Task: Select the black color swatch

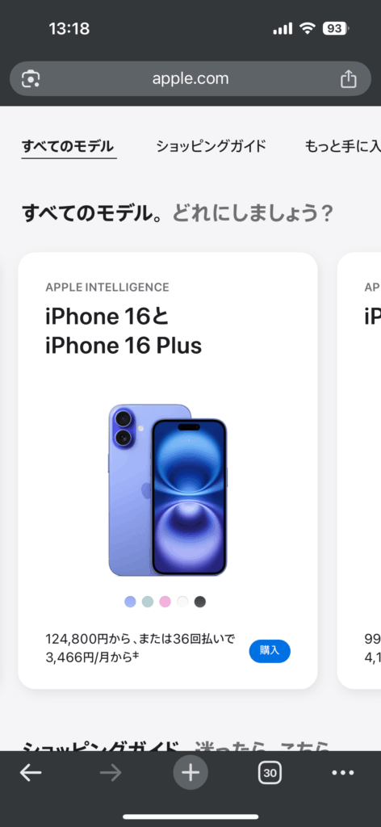Action: click(199, 602)
